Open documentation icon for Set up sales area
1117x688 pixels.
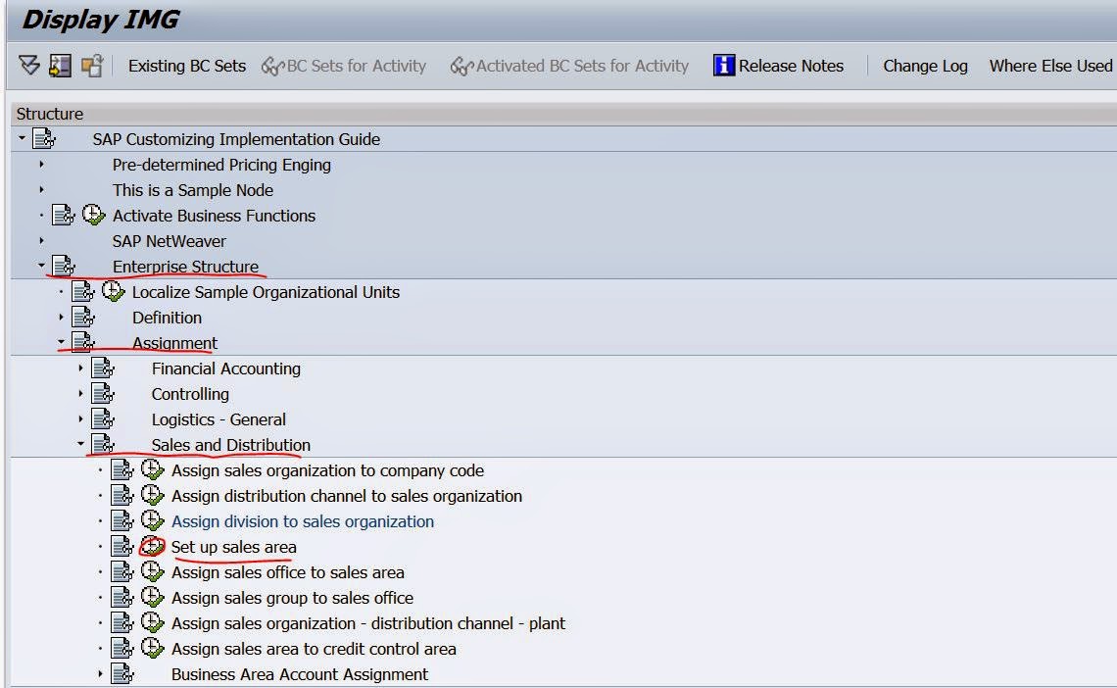(x=122, y=546)
